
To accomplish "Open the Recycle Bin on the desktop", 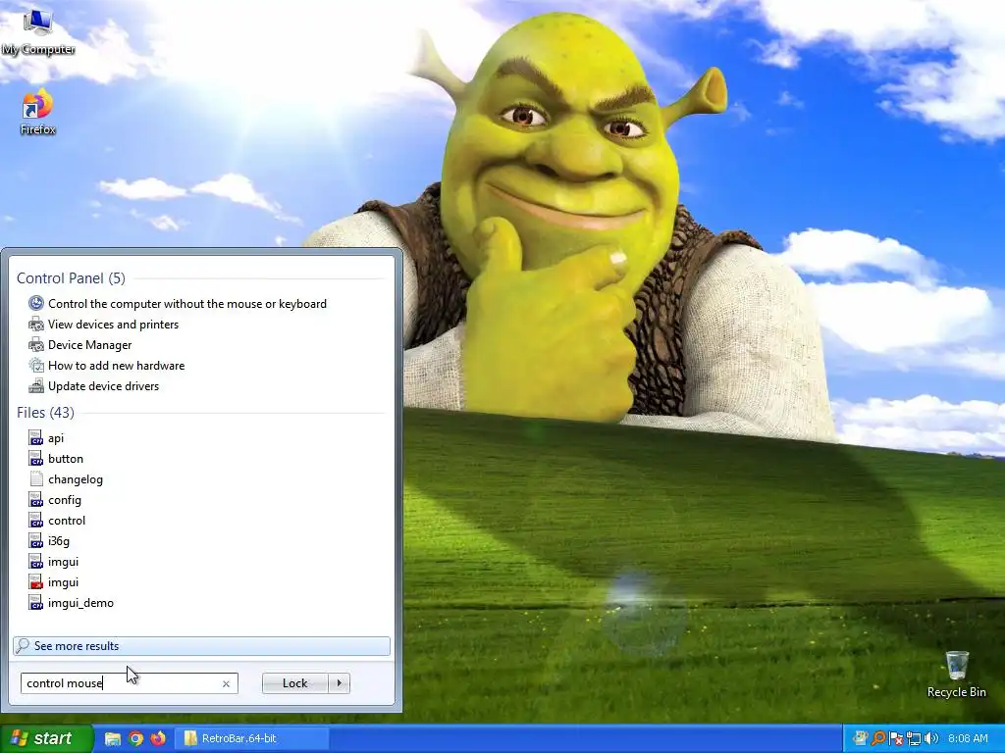I will [x=956, y=675].
